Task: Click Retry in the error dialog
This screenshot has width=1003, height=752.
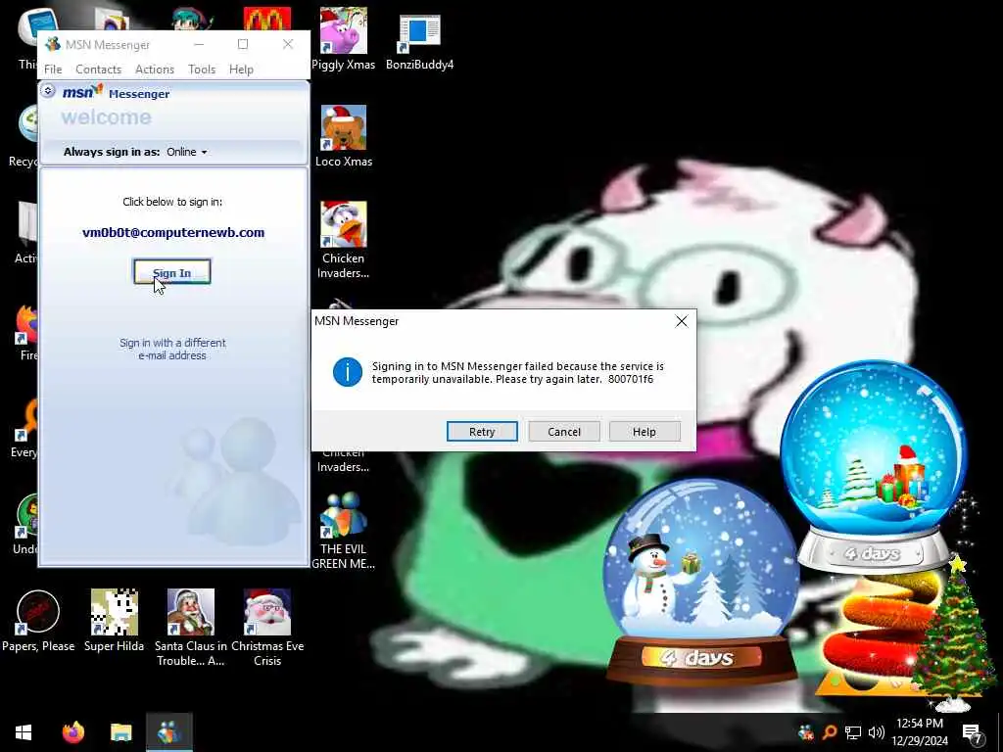Action: click(x=482, y=432)
